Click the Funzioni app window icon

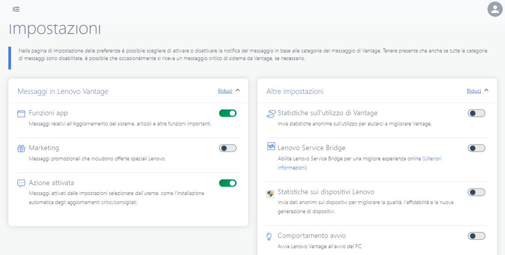(x=21, y=114)
